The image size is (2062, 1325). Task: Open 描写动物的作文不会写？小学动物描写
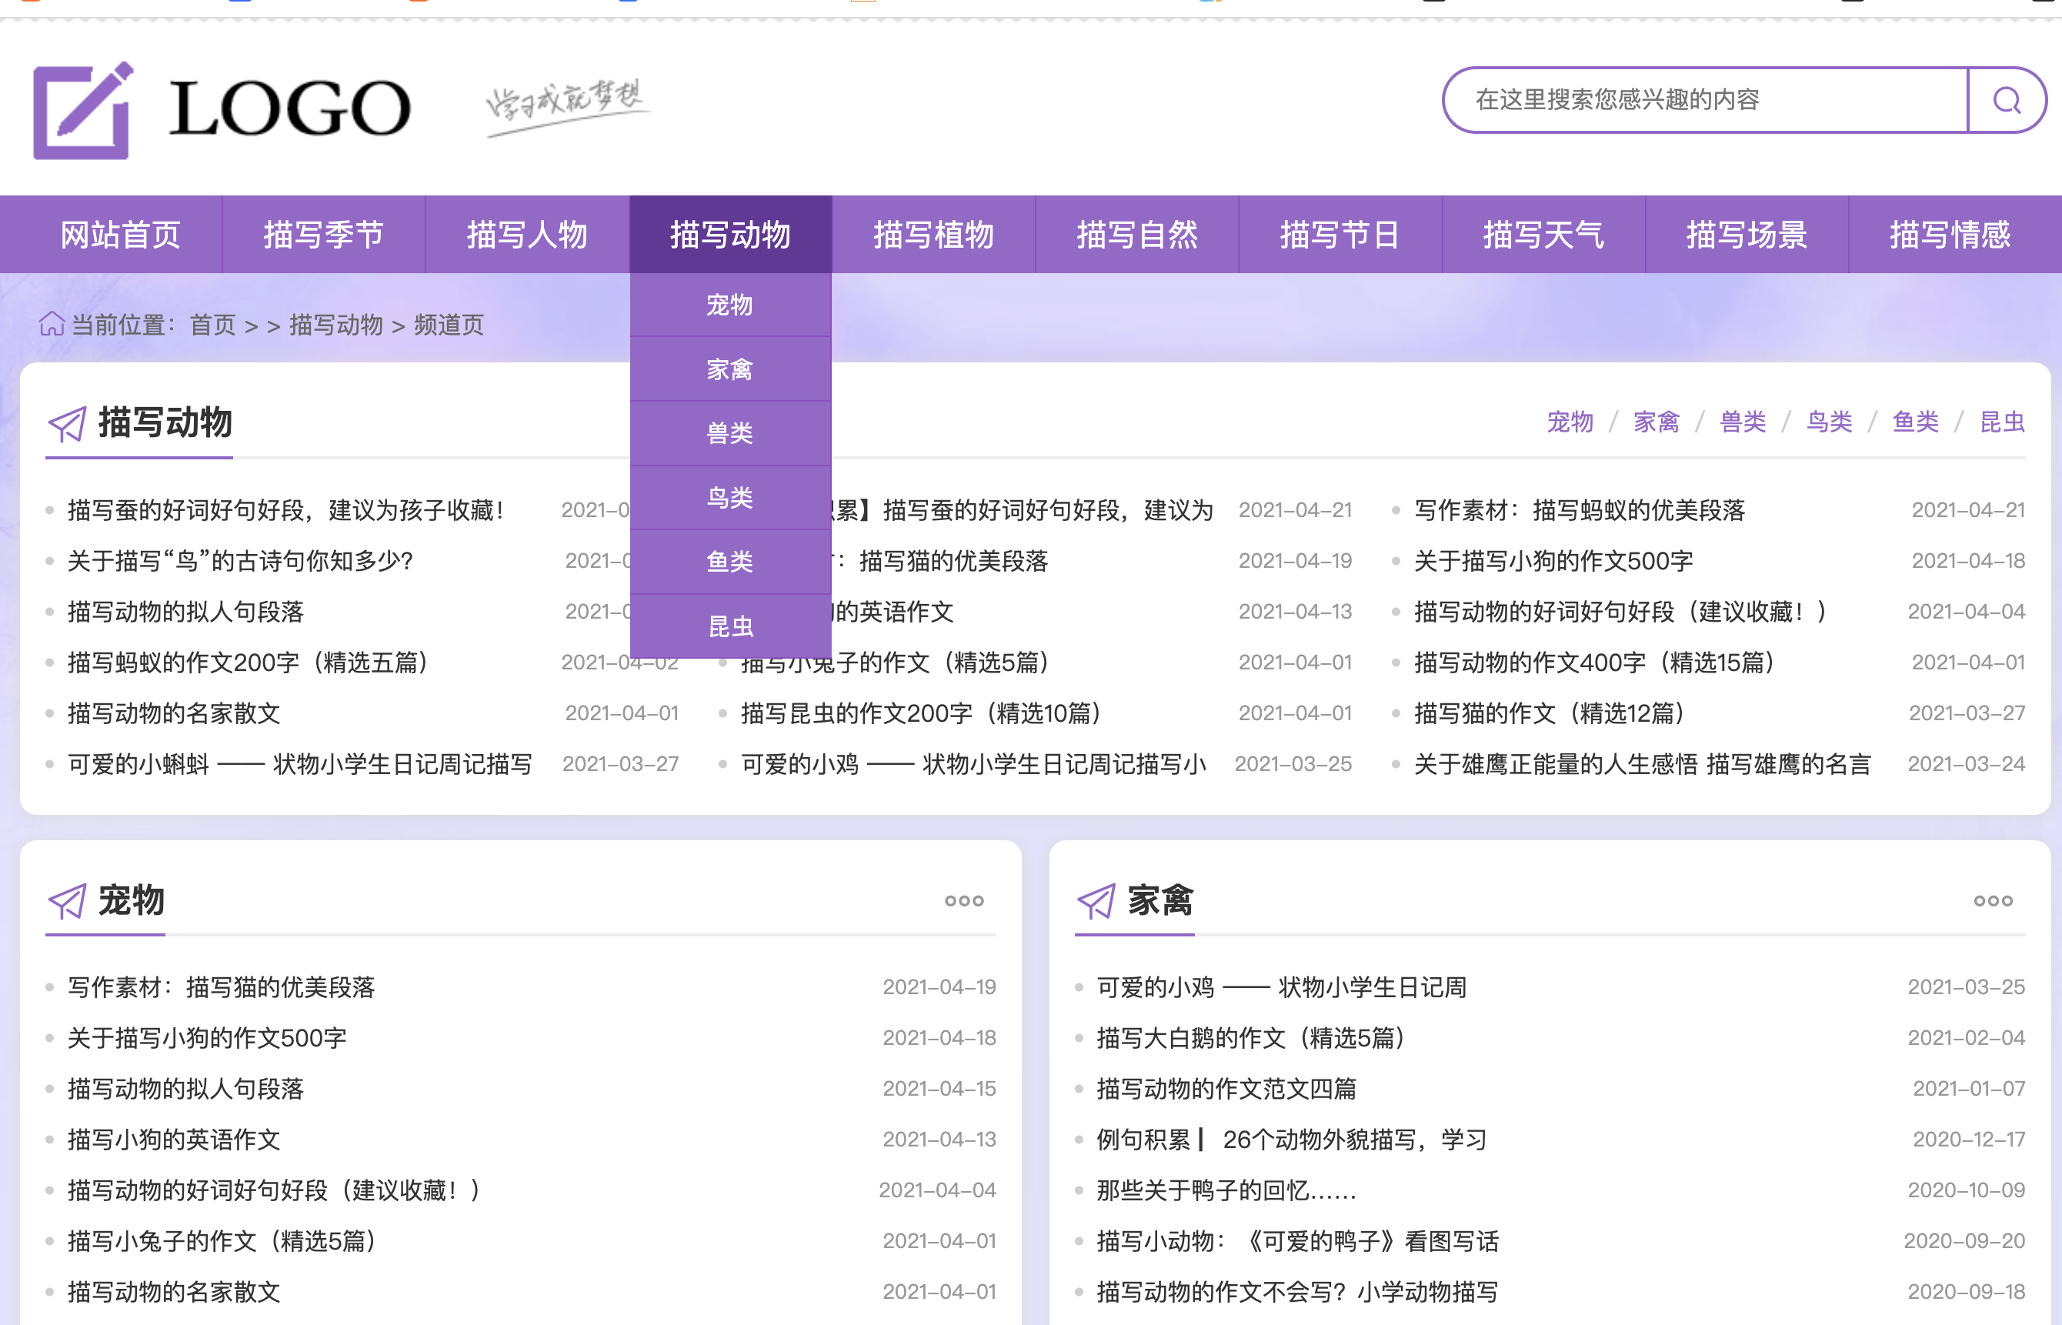[x=1298, y=1291]
